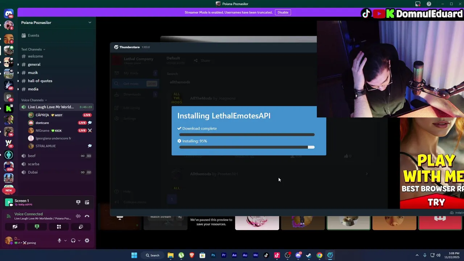This screenshot has width=464, height=261.
Task: Click the Windows Start button
Action: (x=134, y=255)
